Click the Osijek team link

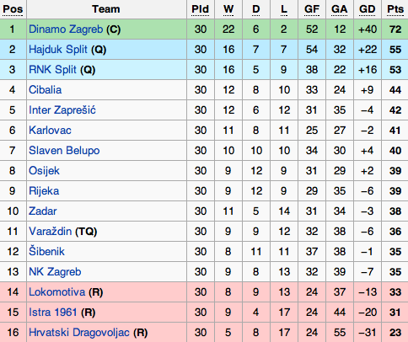[44, 171]
